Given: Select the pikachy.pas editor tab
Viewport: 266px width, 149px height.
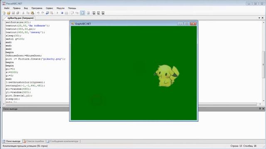Looking at the screenshot, I should [x=20, y=18].
